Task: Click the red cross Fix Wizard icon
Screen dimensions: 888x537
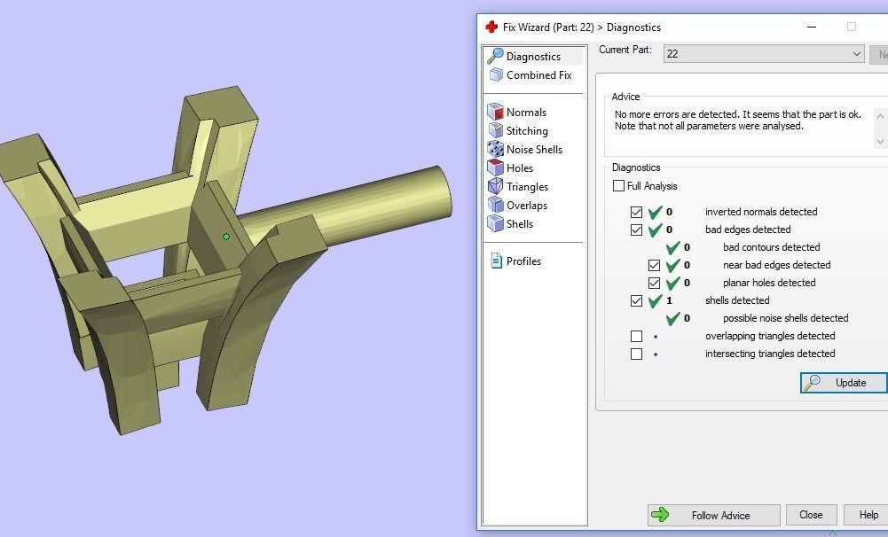Action: (491, 27)
